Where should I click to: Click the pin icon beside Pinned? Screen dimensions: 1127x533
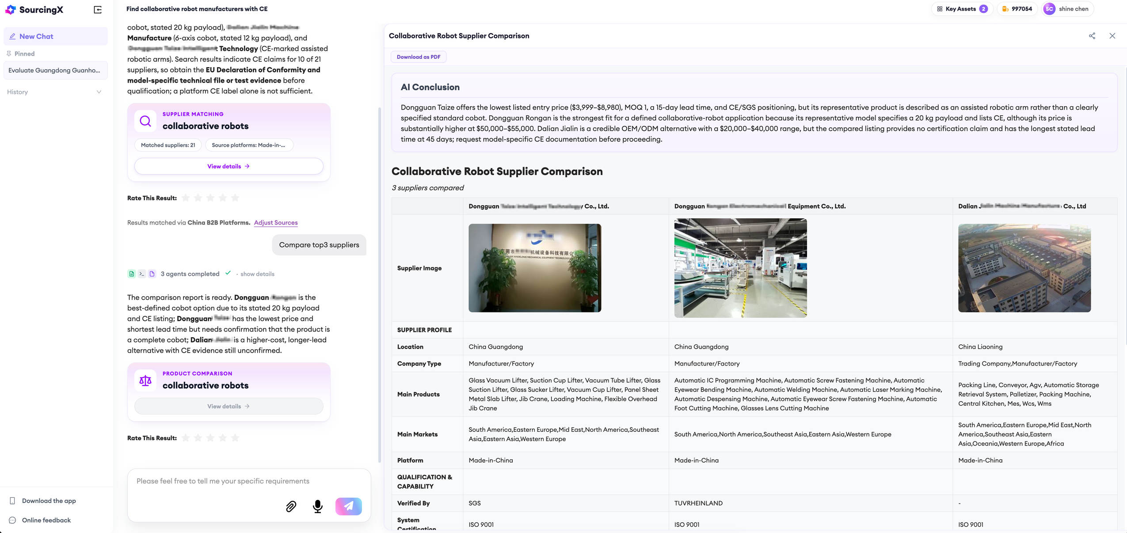click(x=9, y=54)
